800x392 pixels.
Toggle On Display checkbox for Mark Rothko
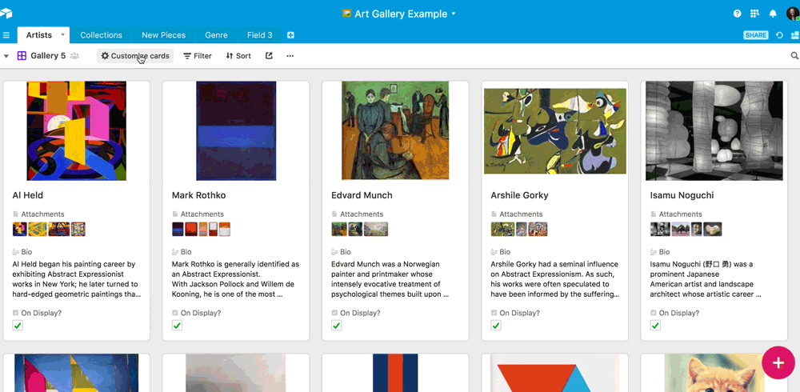point(177,325)
